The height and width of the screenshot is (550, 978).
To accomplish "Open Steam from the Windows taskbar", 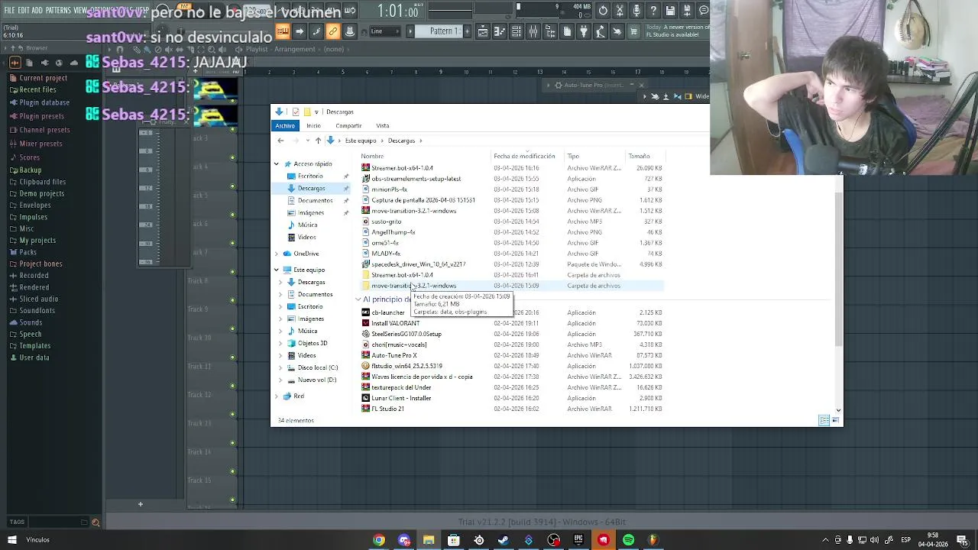I will click(x=504, y=540).
